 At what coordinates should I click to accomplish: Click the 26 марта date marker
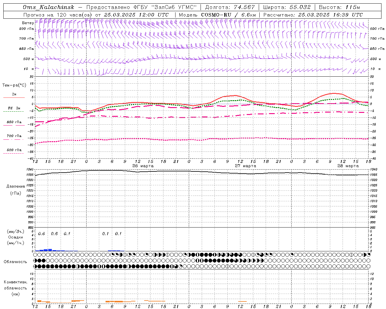tap(143, 166)
